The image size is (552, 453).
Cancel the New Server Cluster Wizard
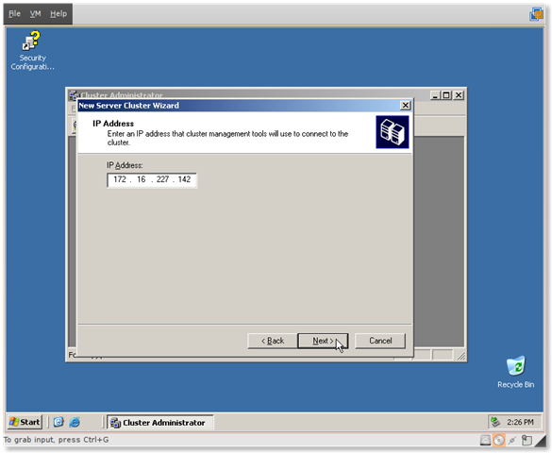point(380,341)
